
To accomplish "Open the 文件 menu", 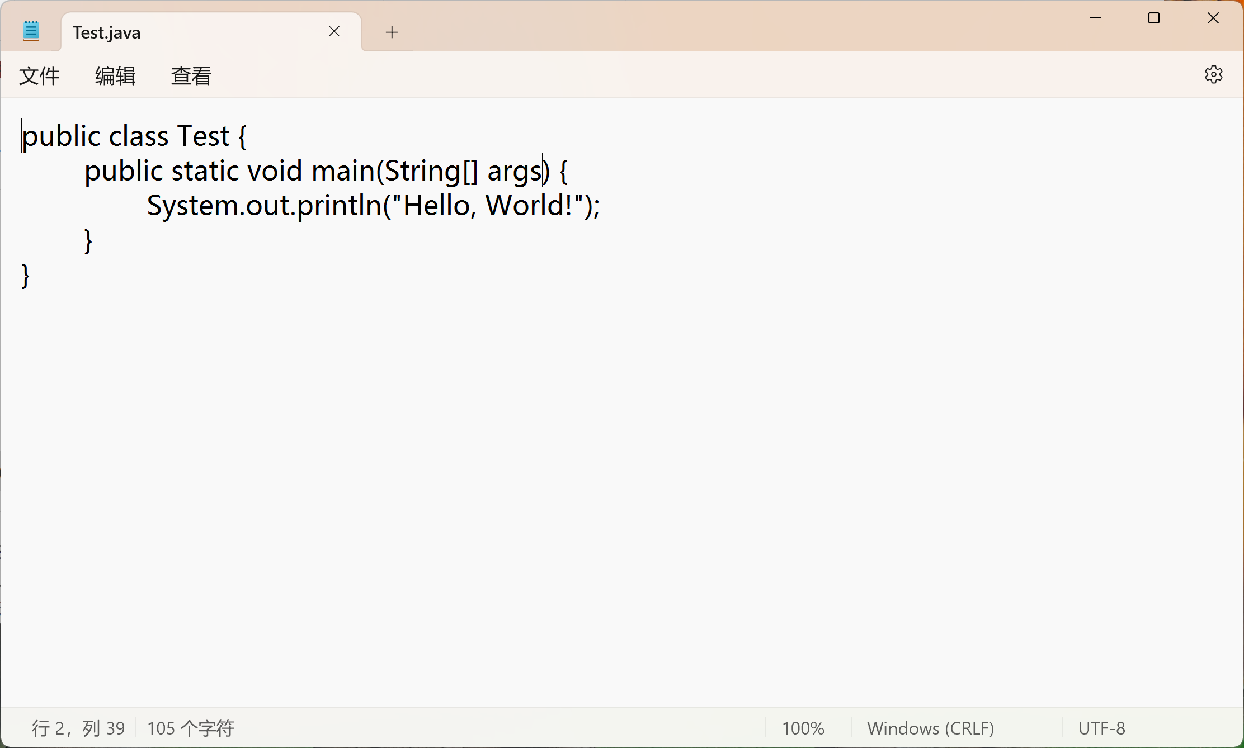I will click(39, 75).
